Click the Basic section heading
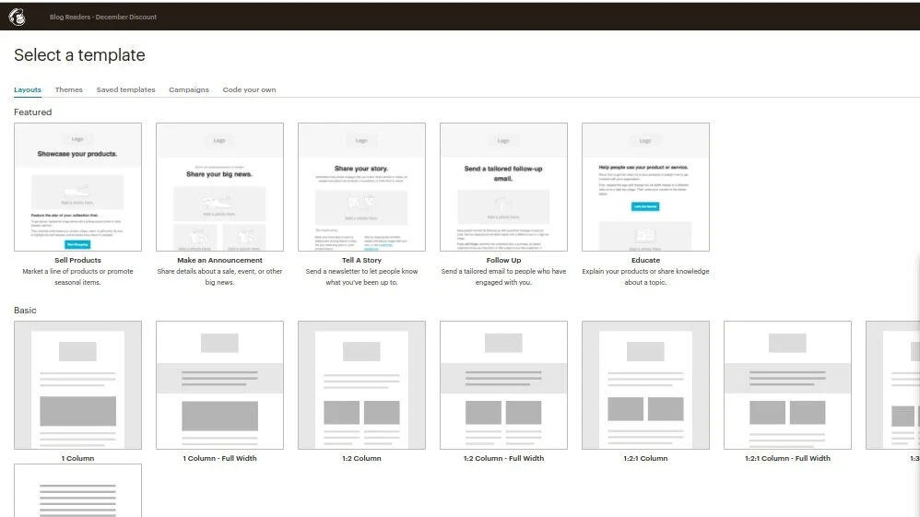Image resolution: width=920 pixels, height=517 pixels. pos(25,311)
